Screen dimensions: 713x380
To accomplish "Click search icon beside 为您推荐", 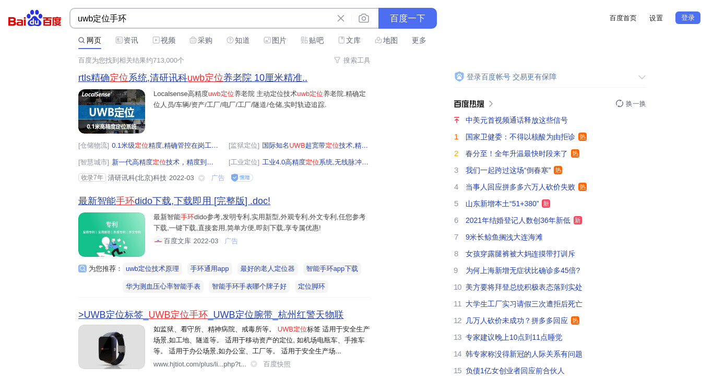I will [82, 269].
